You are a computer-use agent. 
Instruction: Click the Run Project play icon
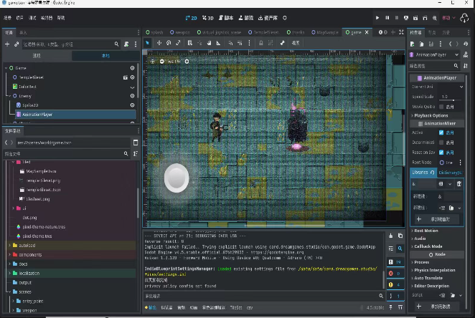[377, 17]
